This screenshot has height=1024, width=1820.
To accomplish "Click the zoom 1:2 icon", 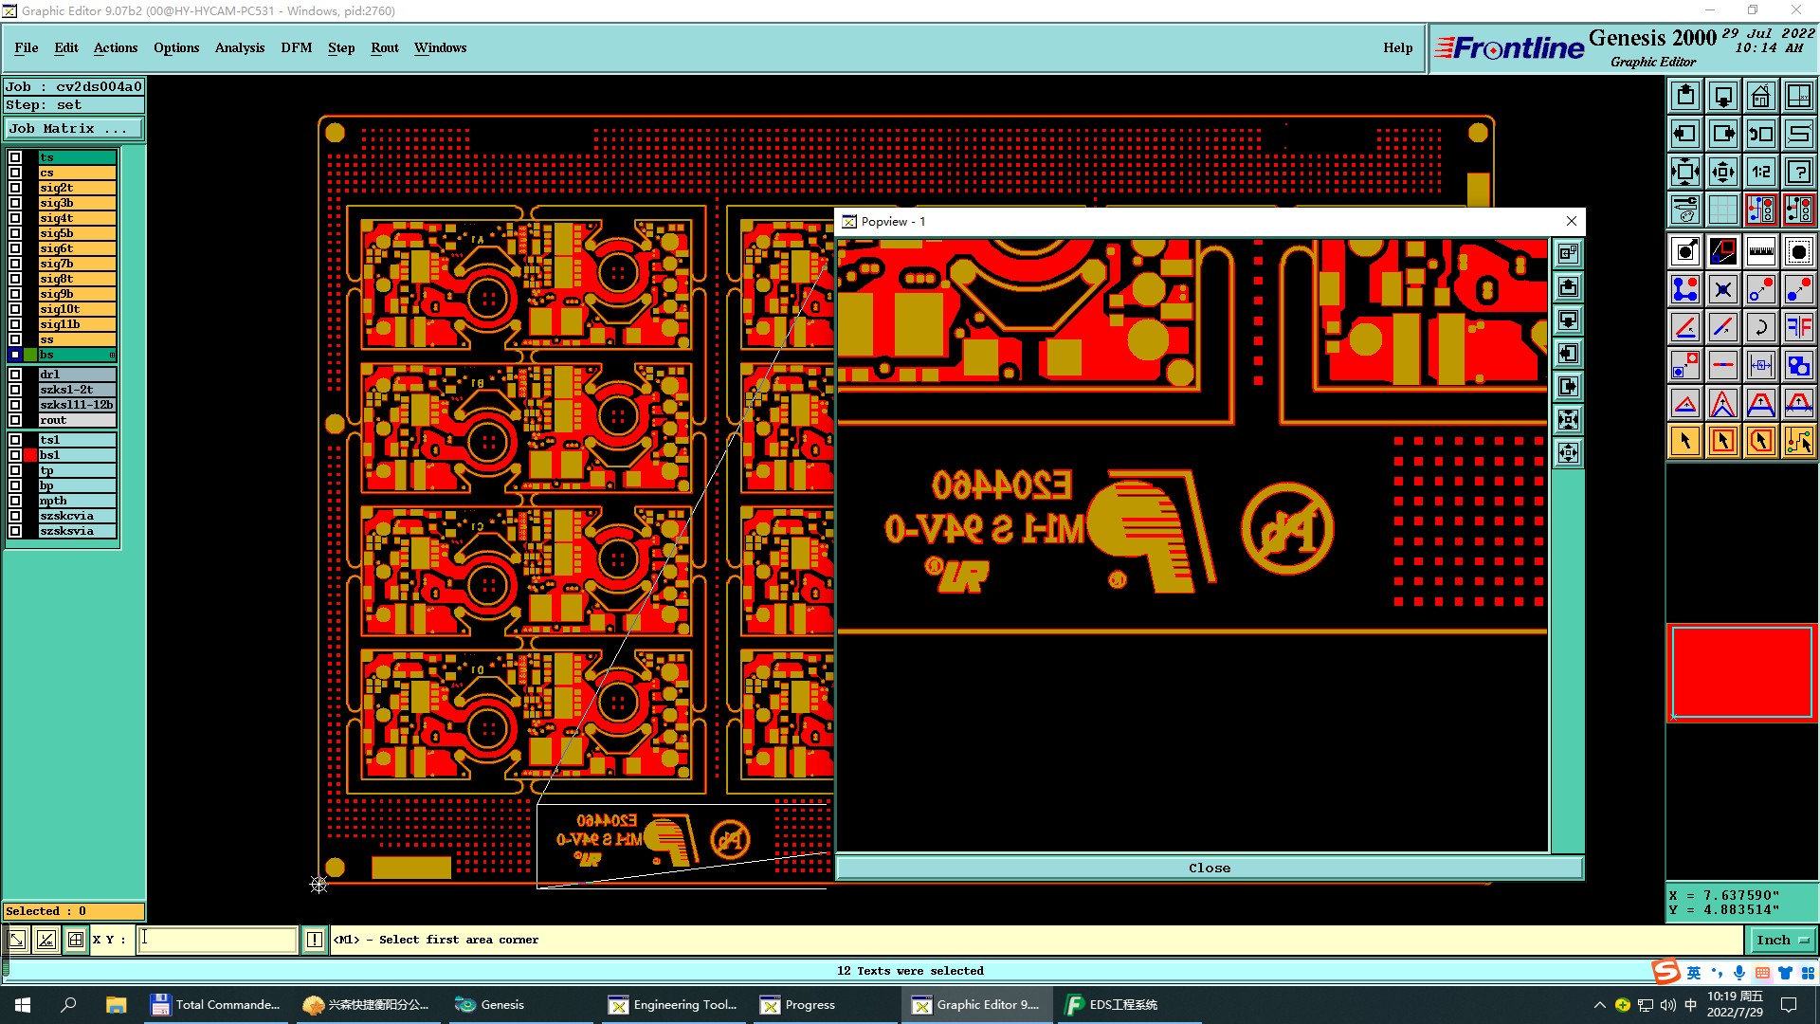I will coord(1760,172).
